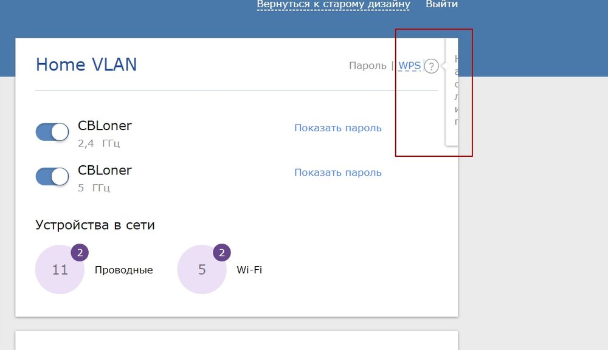Select the Пароль option

click(x=368, y=66)
